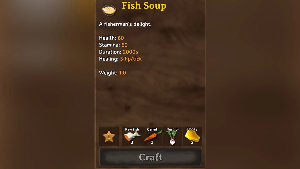300x169 pixels.
Task: Click the Healing 3 hp/tick stat
Action: tap(120, 59)
